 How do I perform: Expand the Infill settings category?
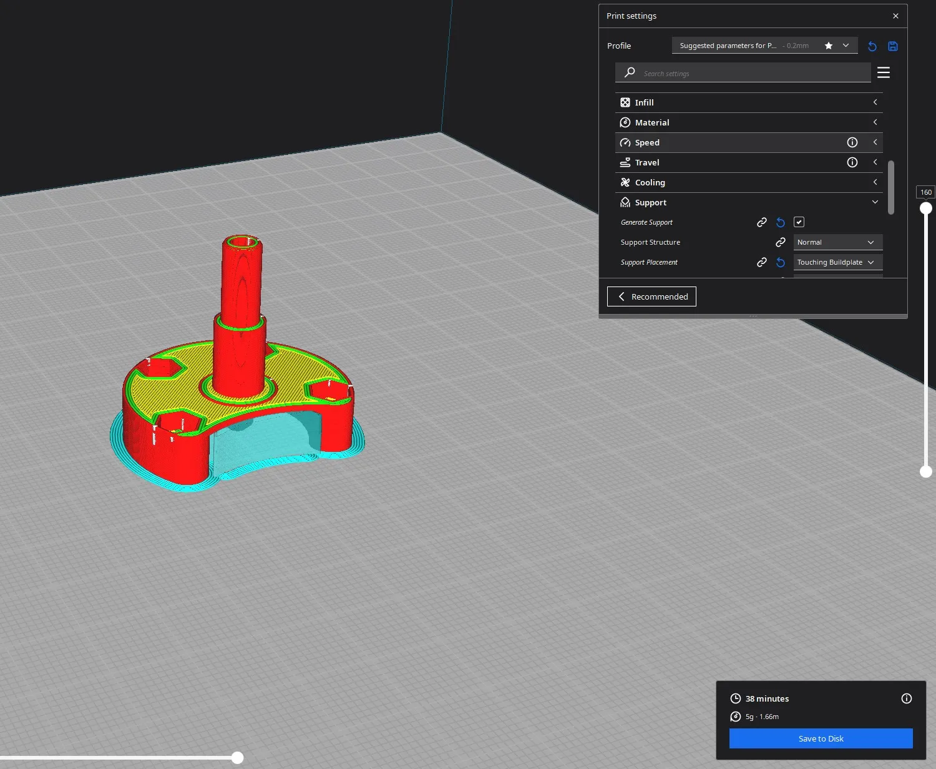tap(749, 102)
